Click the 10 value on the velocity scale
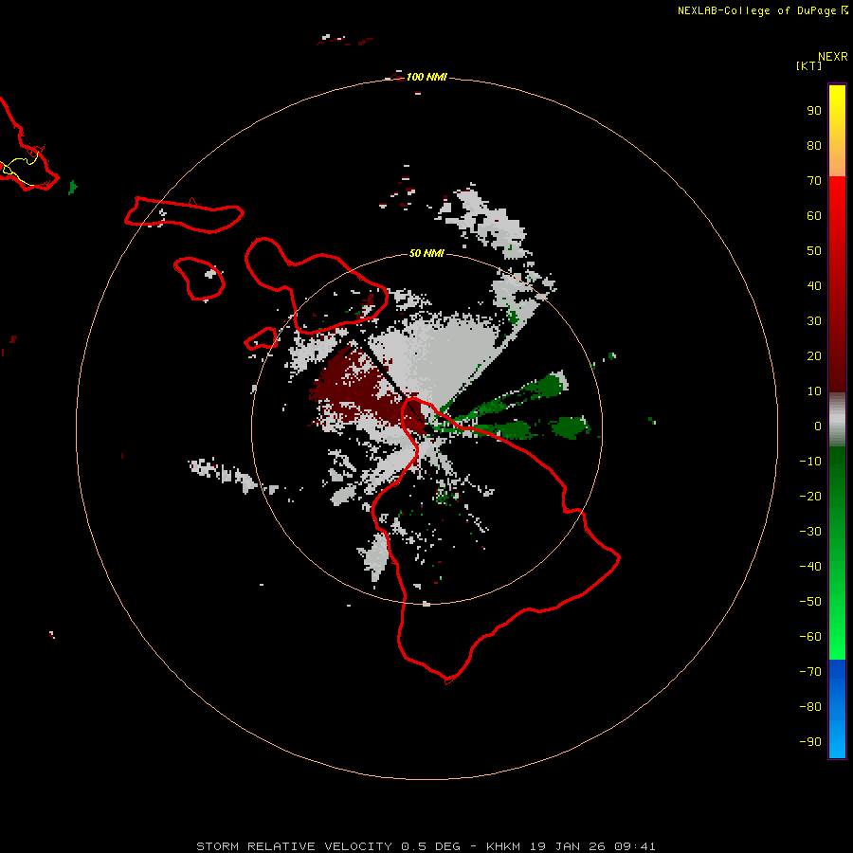 tap(814, 391)
